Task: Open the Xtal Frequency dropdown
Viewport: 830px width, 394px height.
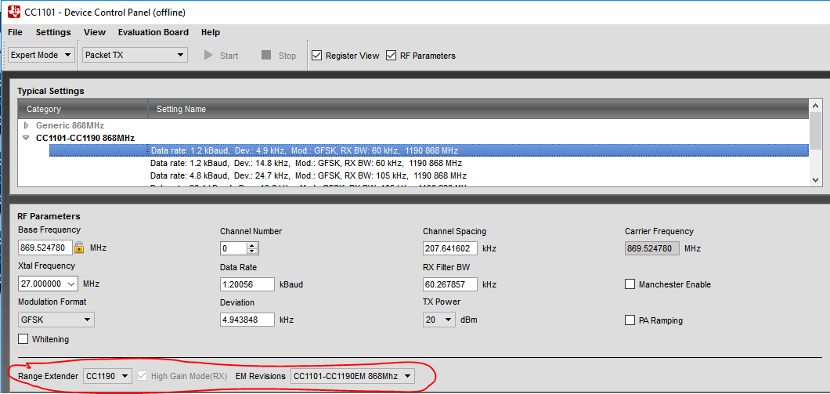Action: coord(49,284)
